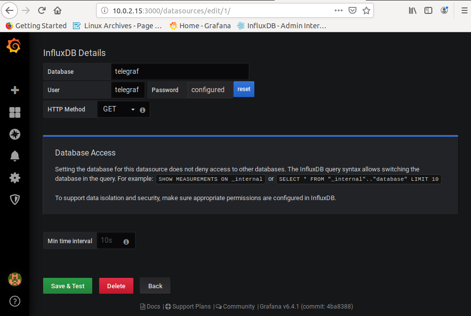The height and width of the screenshot is (316, 471).
Task: Open the Help question mark icon
Action: pos(15,301)
